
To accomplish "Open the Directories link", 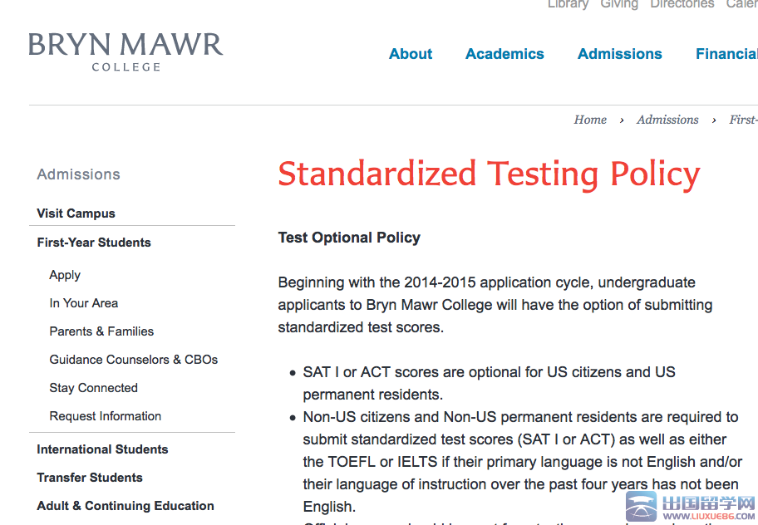I will 682,4.
